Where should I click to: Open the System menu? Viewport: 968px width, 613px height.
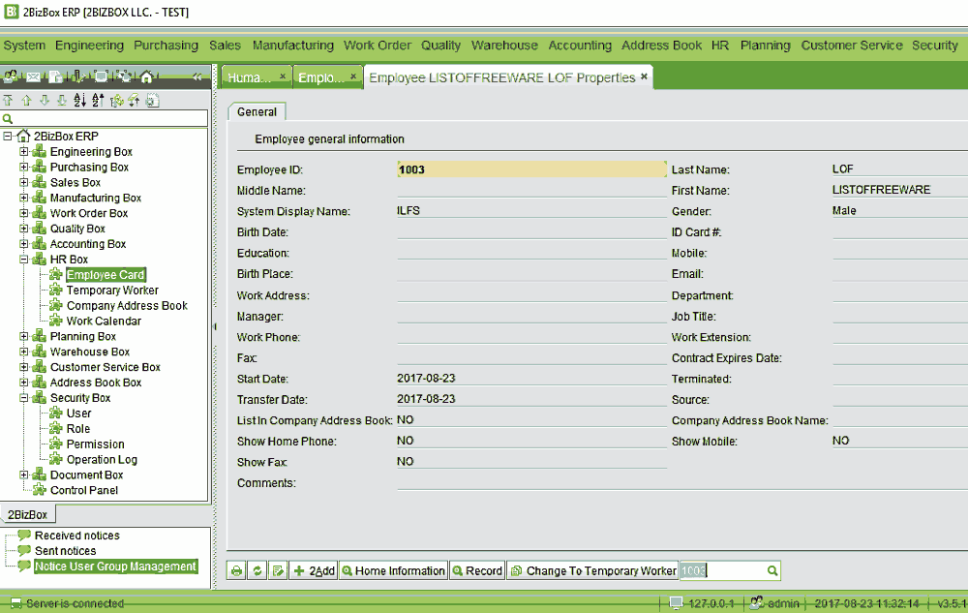(x=25, y=46)
